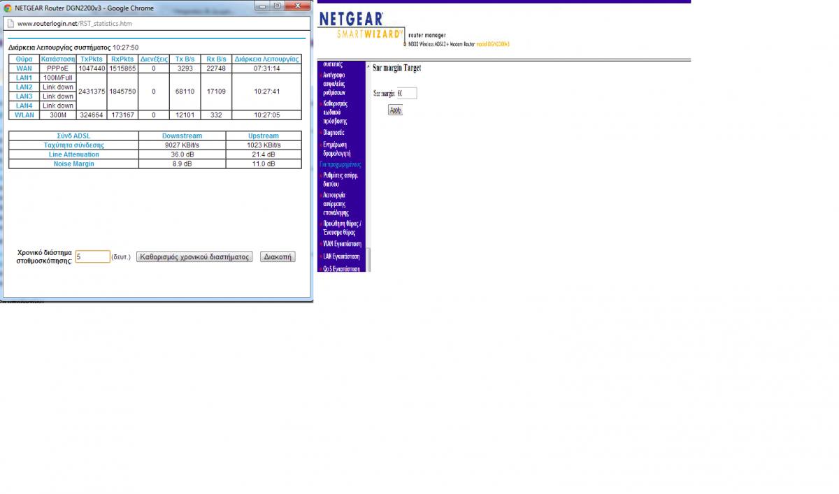Click the 'Καθορισμός χρονικού διαστήματος' button

coord(194,256)
